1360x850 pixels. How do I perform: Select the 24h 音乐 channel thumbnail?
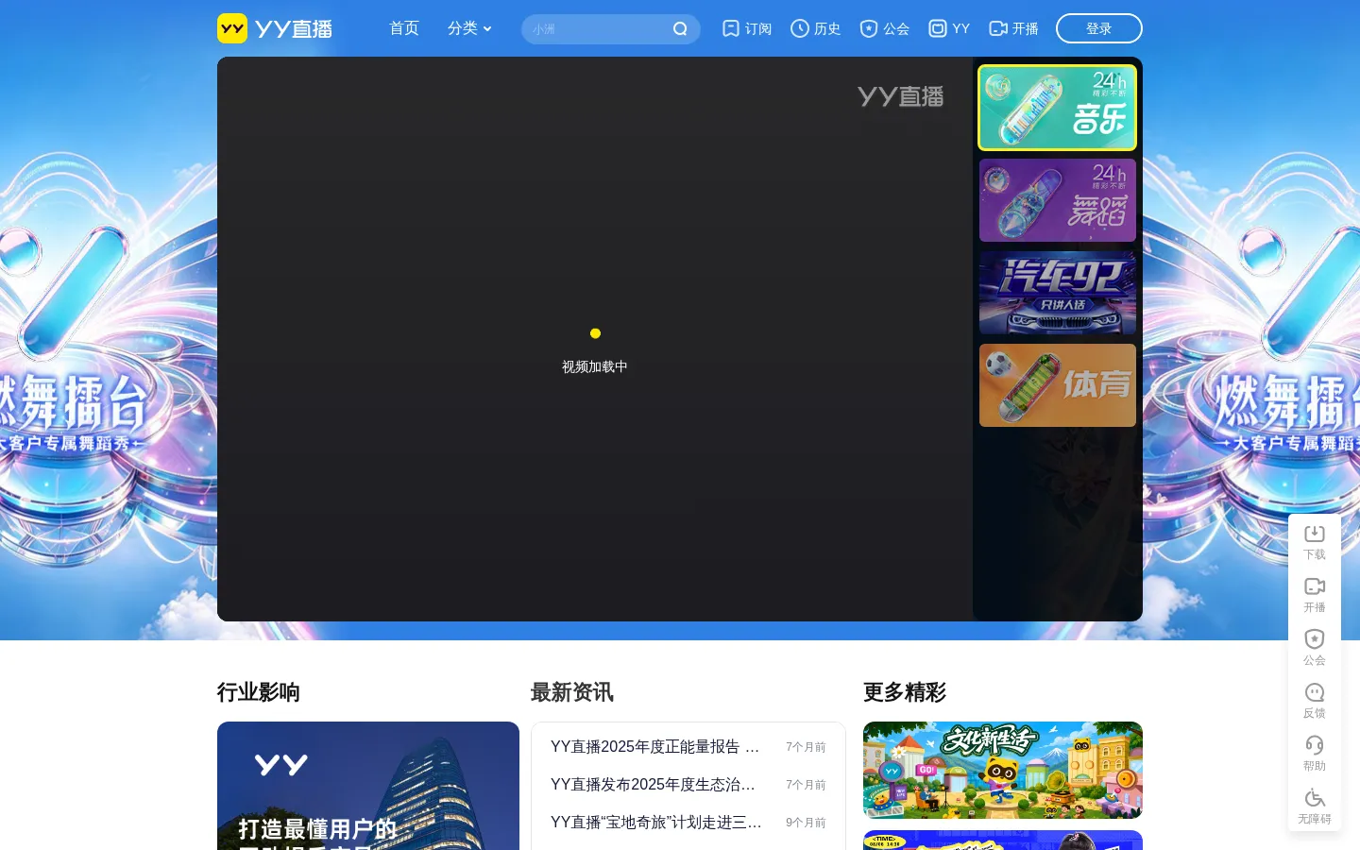1058,108
